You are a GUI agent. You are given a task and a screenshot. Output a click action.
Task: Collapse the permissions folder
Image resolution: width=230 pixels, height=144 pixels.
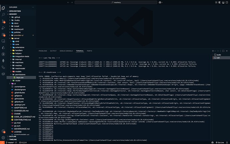[21, 75]
